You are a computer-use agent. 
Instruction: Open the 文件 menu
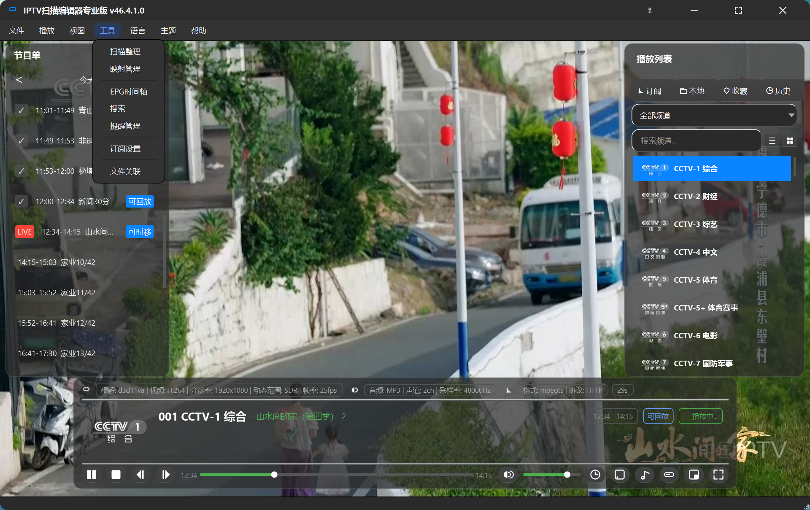[16, 30]
